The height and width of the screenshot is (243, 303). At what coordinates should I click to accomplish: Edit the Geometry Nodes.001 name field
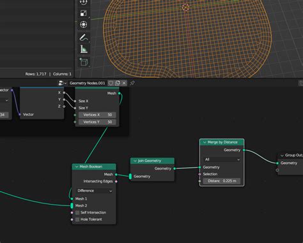(x=88, y=83)
